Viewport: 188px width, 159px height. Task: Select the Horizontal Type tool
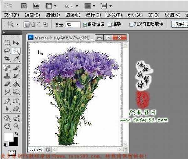coord(16,101)
